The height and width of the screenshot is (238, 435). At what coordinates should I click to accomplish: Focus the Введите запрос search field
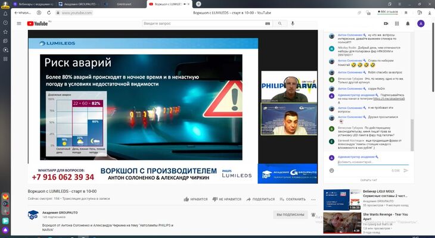coord(203,24)
